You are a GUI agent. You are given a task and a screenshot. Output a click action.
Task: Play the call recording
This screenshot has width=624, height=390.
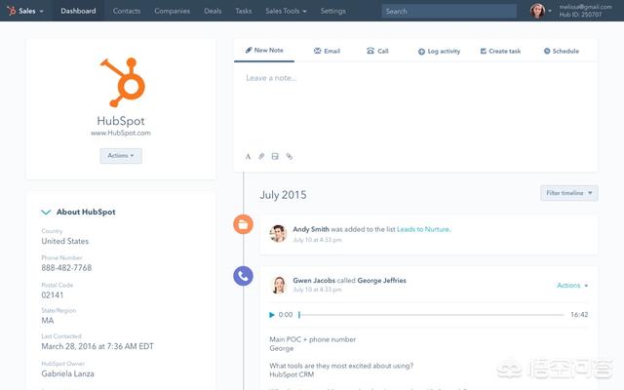272,315
